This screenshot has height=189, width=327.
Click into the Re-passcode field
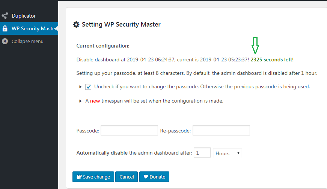pos(221,131)
